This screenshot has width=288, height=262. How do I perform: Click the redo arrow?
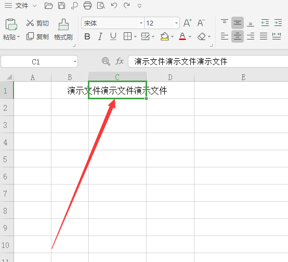pyautogui.click(x=126, y=6)
